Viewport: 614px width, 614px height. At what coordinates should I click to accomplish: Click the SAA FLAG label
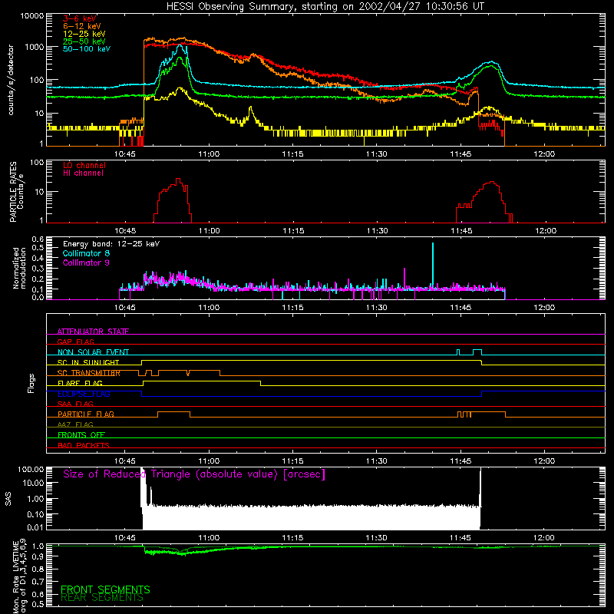coord(75,404)
